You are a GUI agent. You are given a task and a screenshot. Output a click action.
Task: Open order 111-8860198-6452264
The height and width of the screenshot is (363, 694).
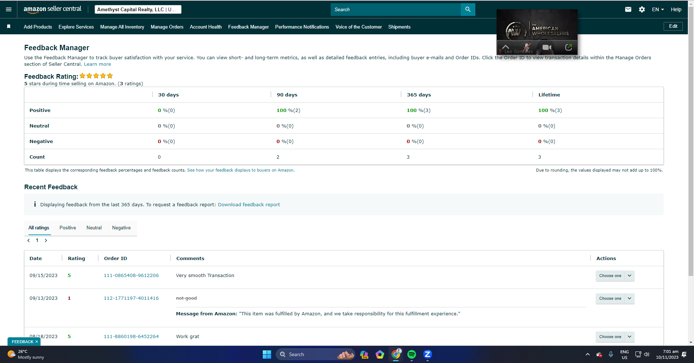click(x=131, y=337)
